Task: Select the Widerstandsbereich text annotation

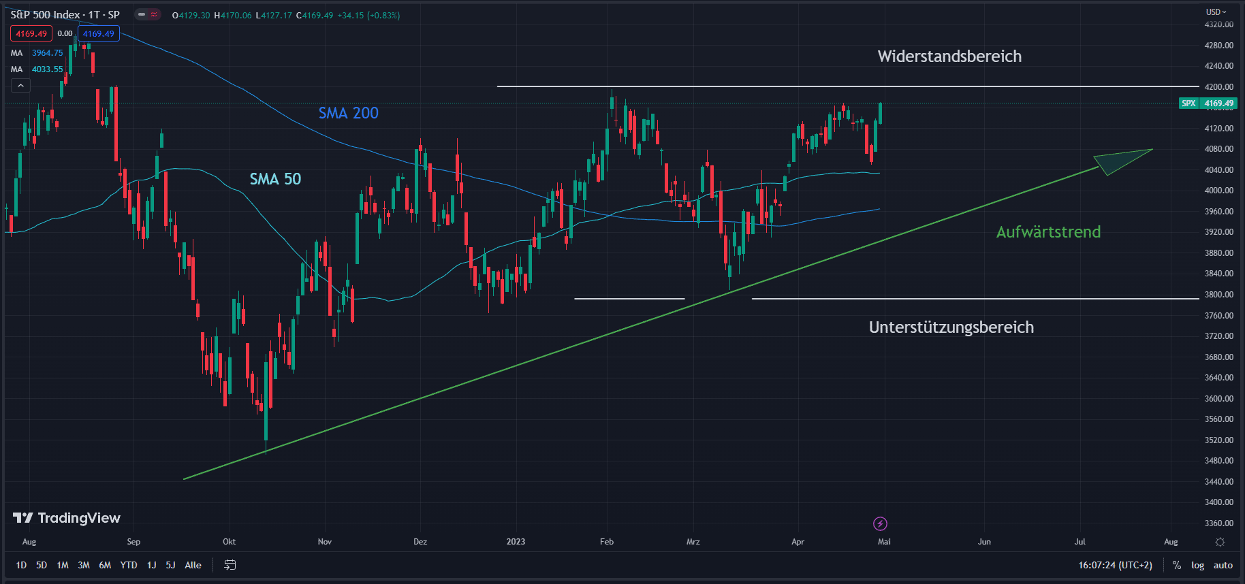Action: coord(949,56)
